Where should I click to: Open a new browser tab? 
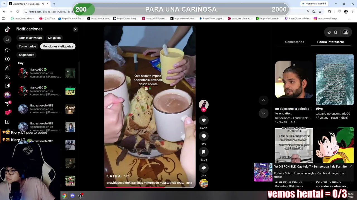[x=54, y=4]
